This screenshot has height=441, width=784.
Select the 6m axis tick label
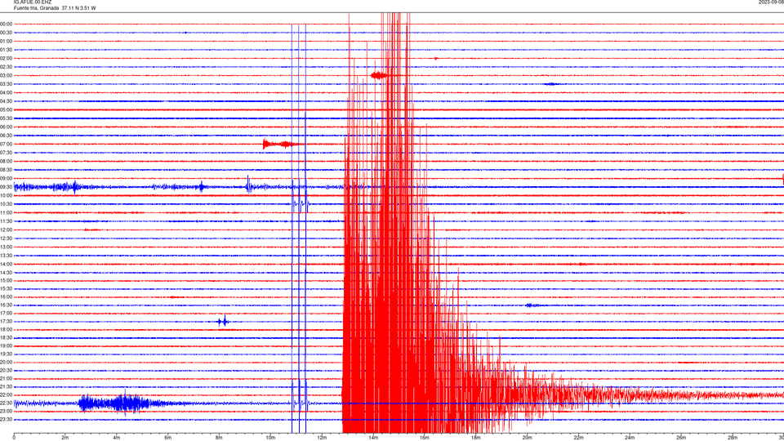click(x=168, y=438)
